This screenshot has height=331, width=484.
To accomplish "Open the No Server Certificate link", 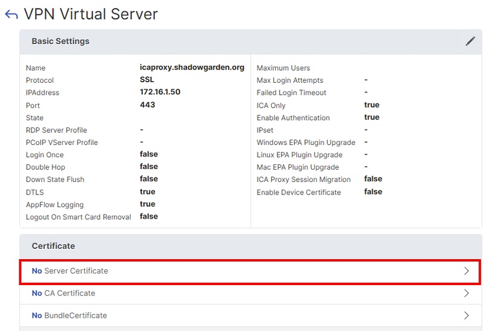I will 70,271.
